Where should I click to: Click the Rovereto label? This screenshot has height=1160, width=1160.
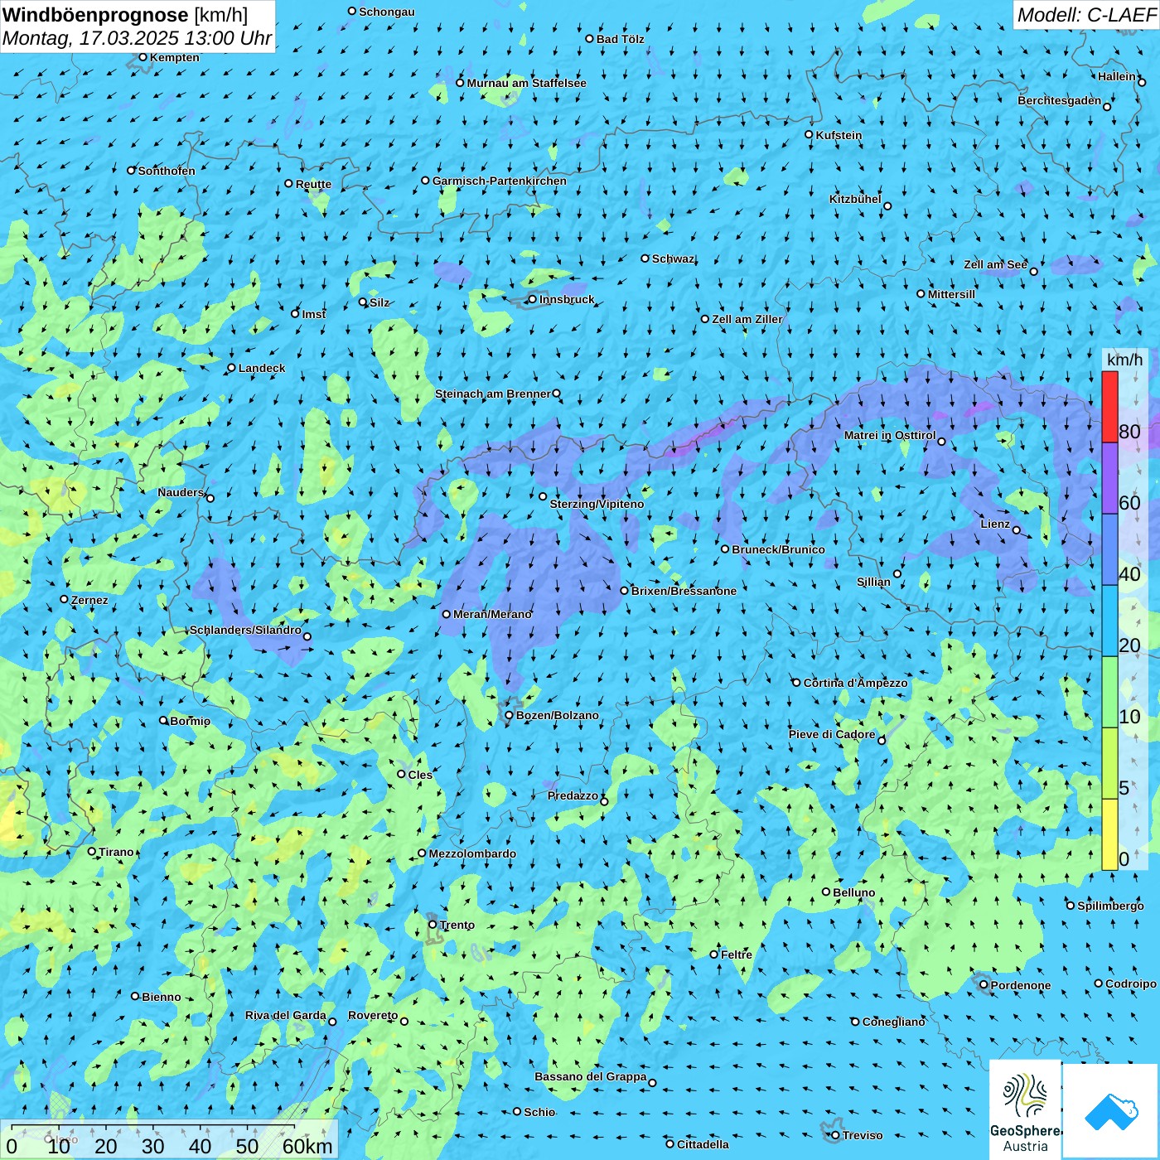pos(373,1015)
